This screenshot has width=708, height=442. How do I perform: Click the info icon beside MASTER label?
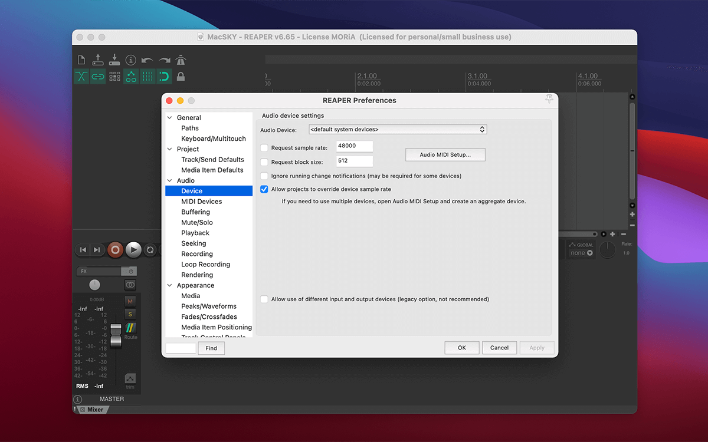pyautogui.click(x=77, y=399)
